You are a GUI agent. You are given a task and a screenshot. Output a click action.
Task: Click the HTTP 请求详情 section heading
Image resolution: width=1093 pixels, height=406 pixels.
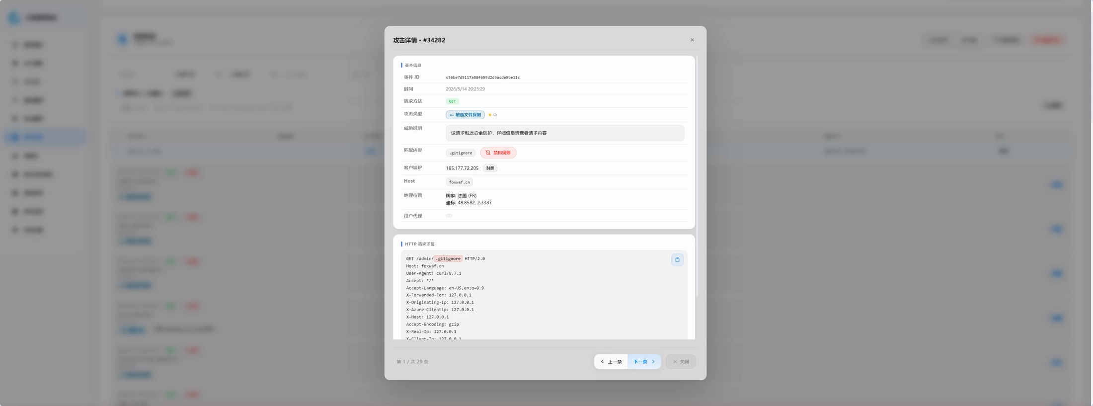(419, 244)
